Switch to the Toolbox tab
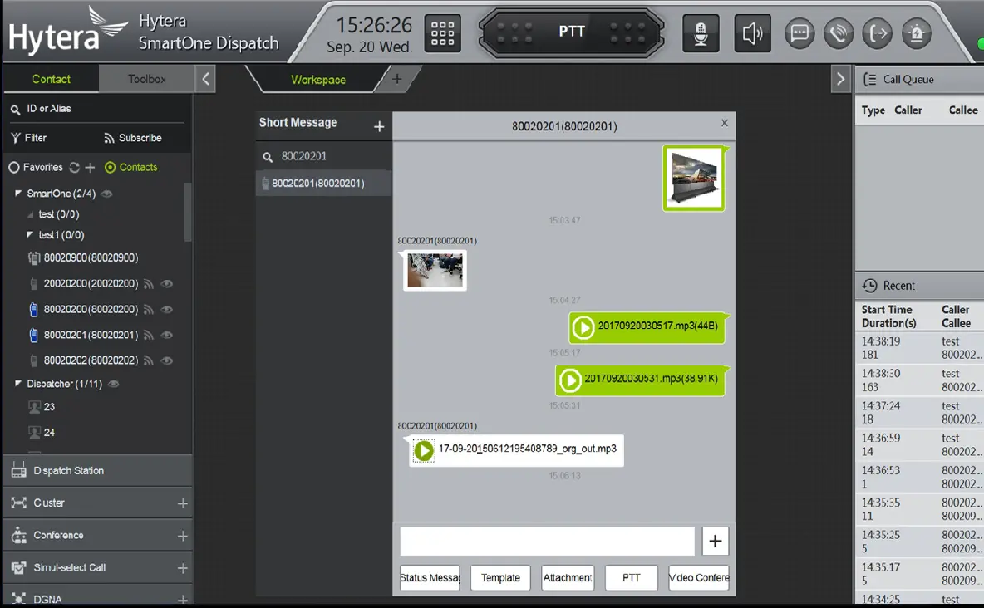The height and width of the screenshot is (608, 984). coord(146,79)
